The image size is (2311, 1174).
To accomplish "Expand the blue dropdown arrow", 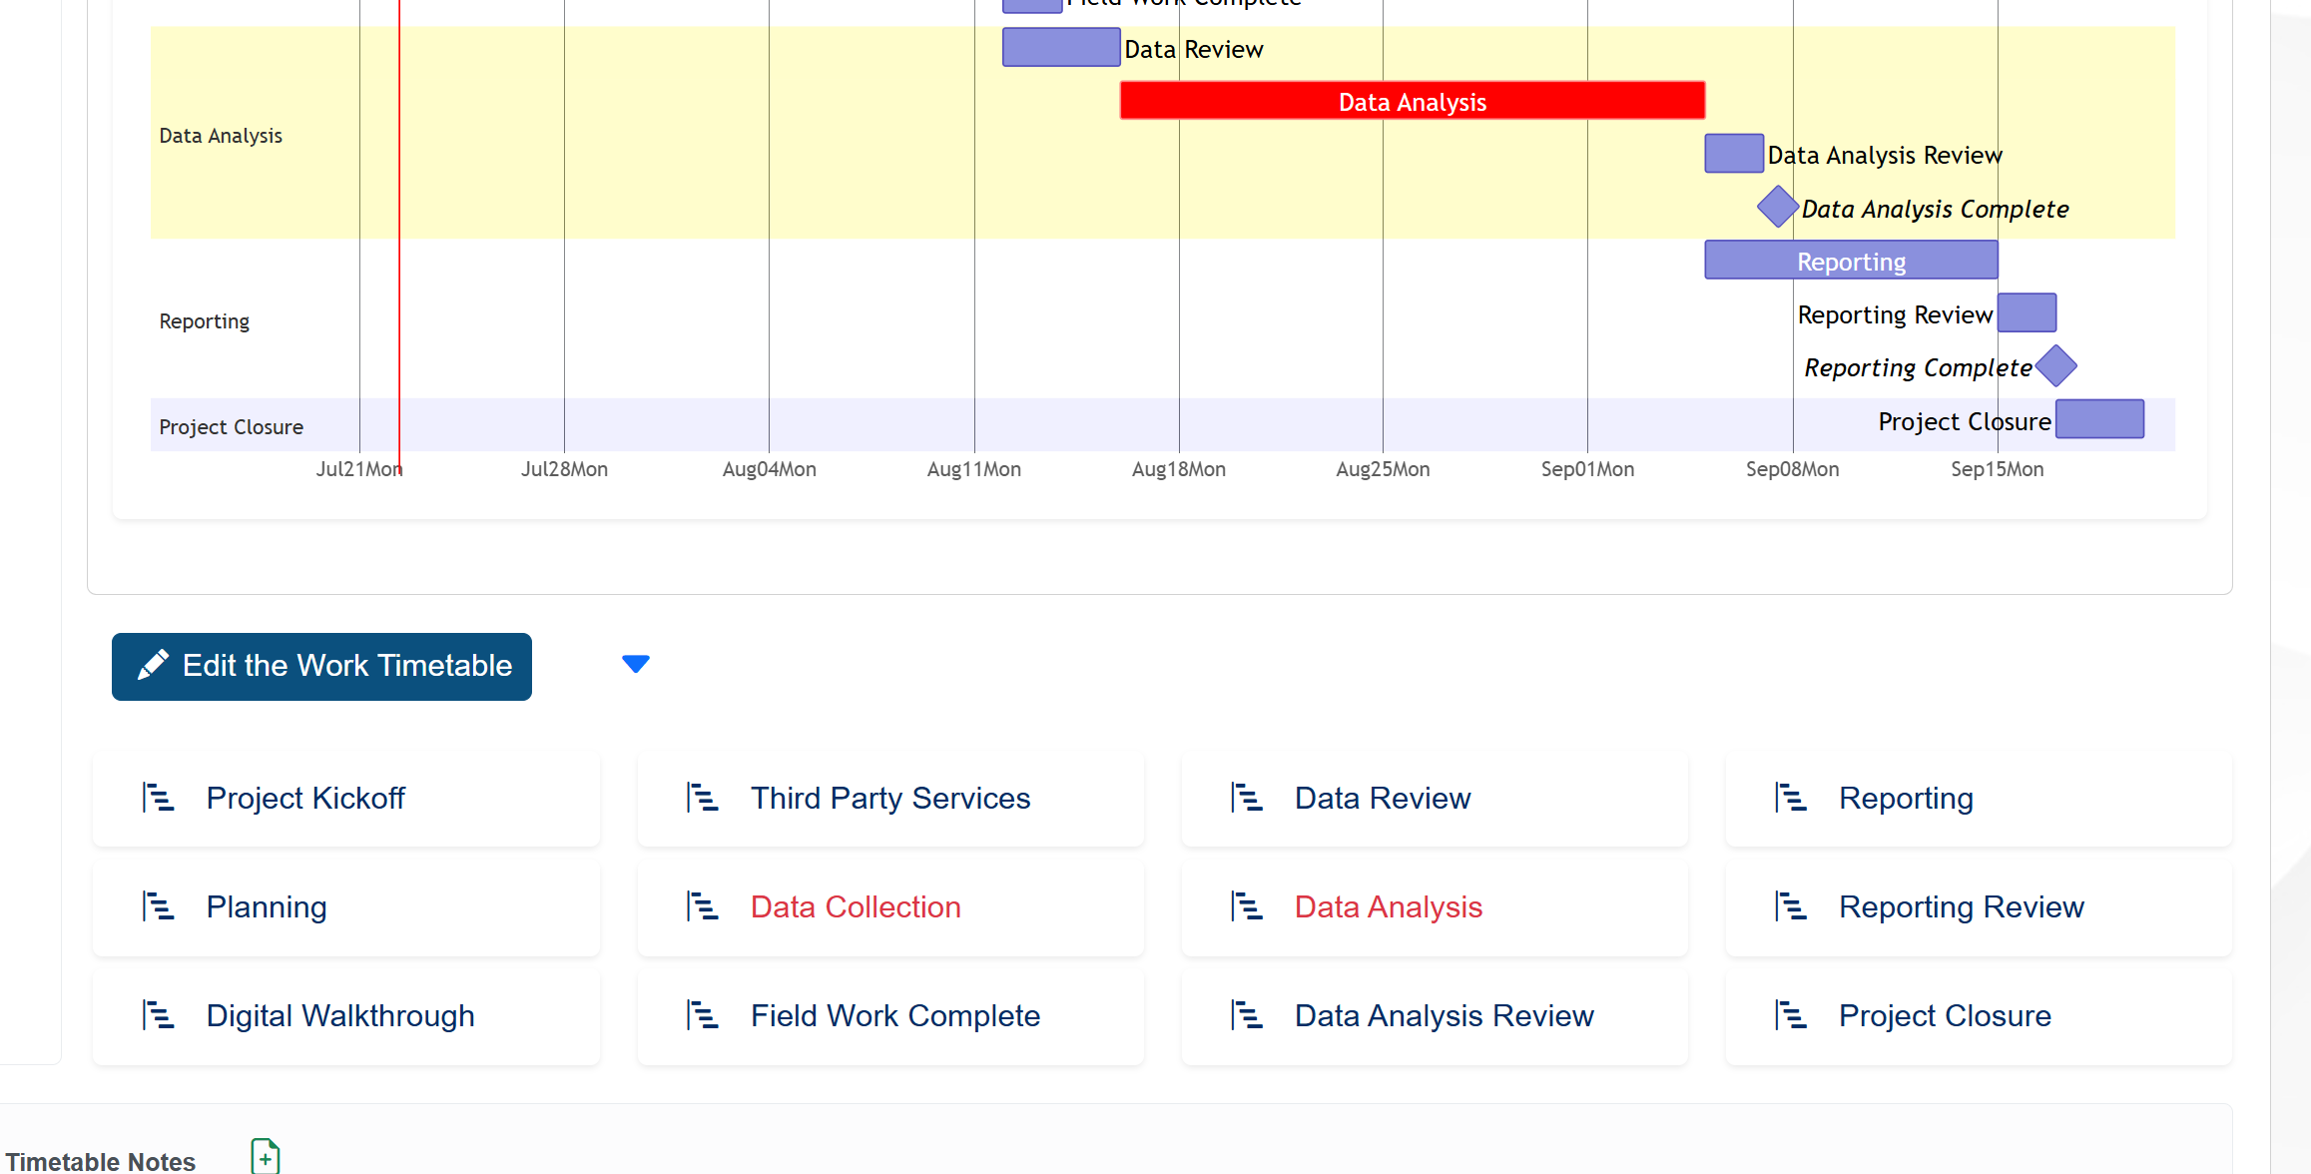I will (636, 664).
